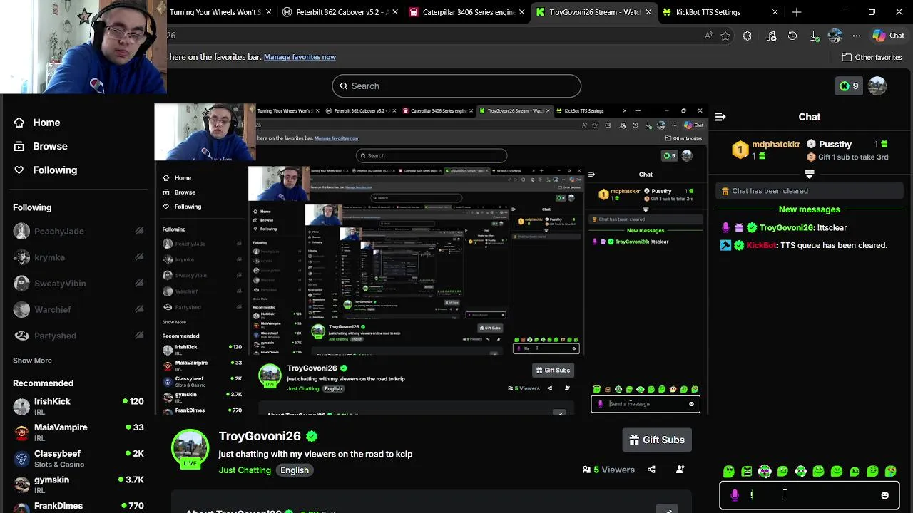Open Classybeef recommended channel
Viewport: 913px width, 513px height.
click(78, 458)
